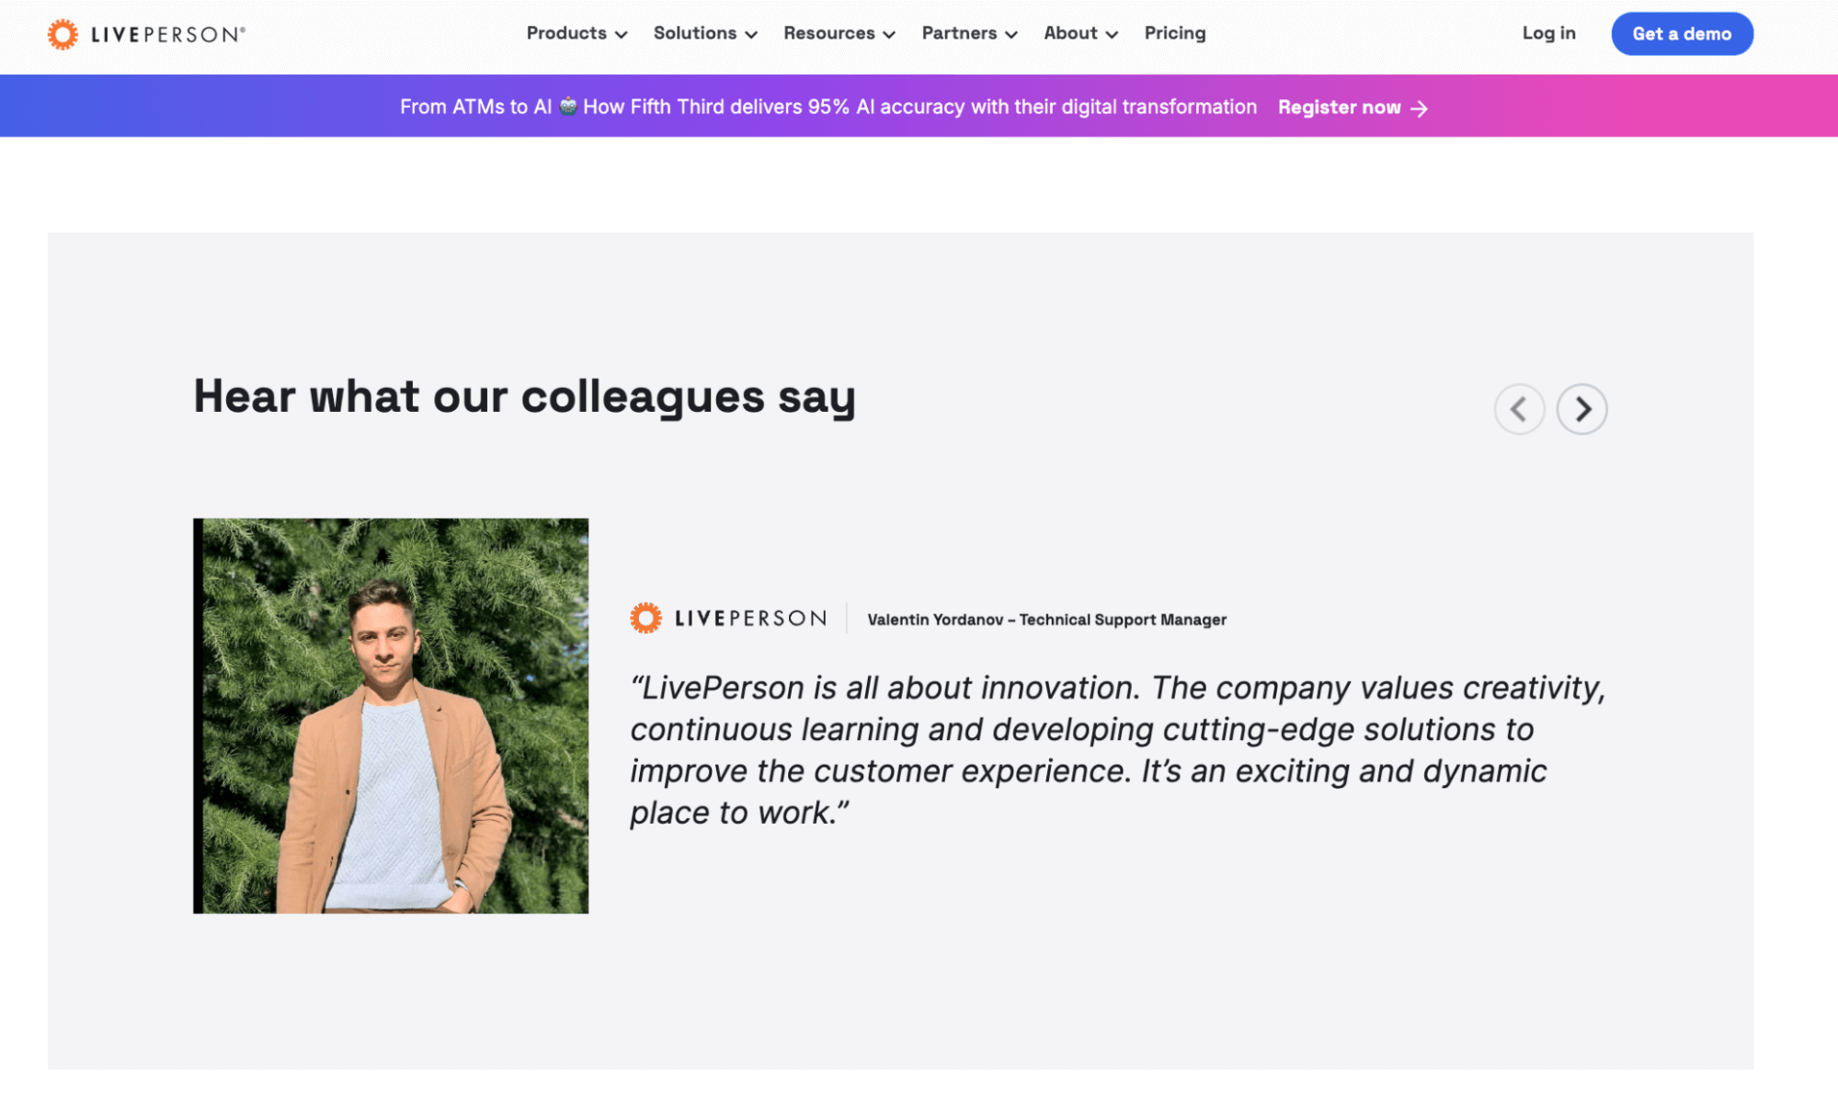1838x1117 pixels.
Task: Click Pricing menu item
Action: pos(1175,34)
